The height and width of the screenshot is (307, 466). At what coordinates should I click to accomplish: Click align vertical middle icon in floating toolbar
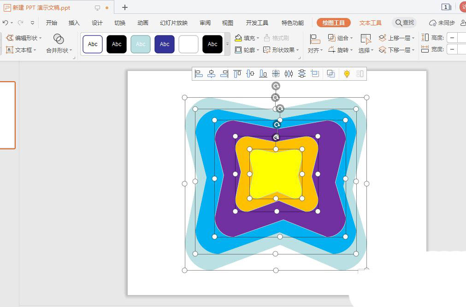250,74
